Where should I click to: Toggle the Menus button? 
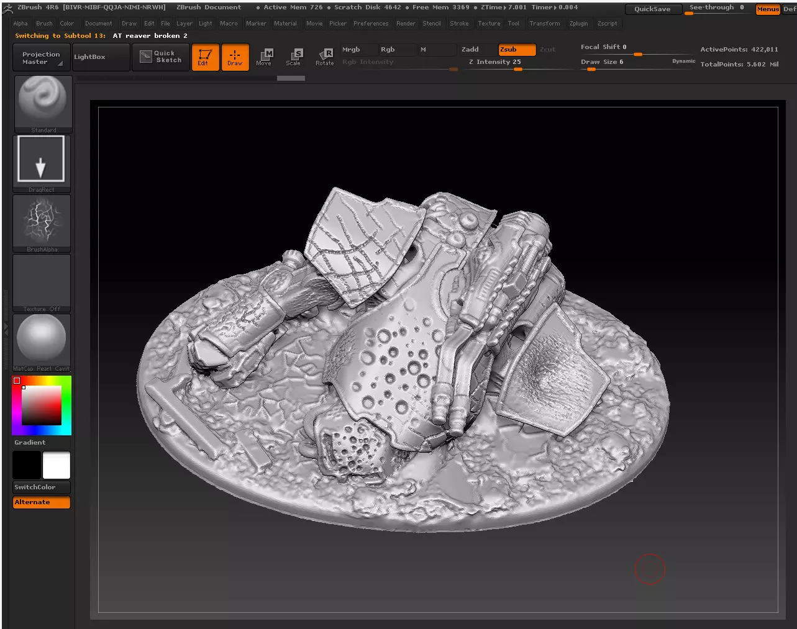pyautogui.click(x=768, y=9)
